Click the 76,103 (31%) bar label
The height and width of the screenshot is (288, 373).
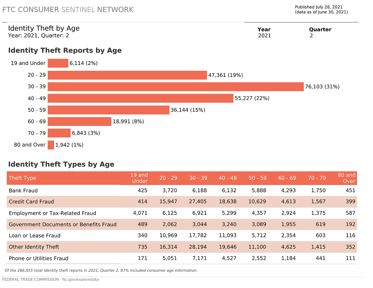(322, 87)
